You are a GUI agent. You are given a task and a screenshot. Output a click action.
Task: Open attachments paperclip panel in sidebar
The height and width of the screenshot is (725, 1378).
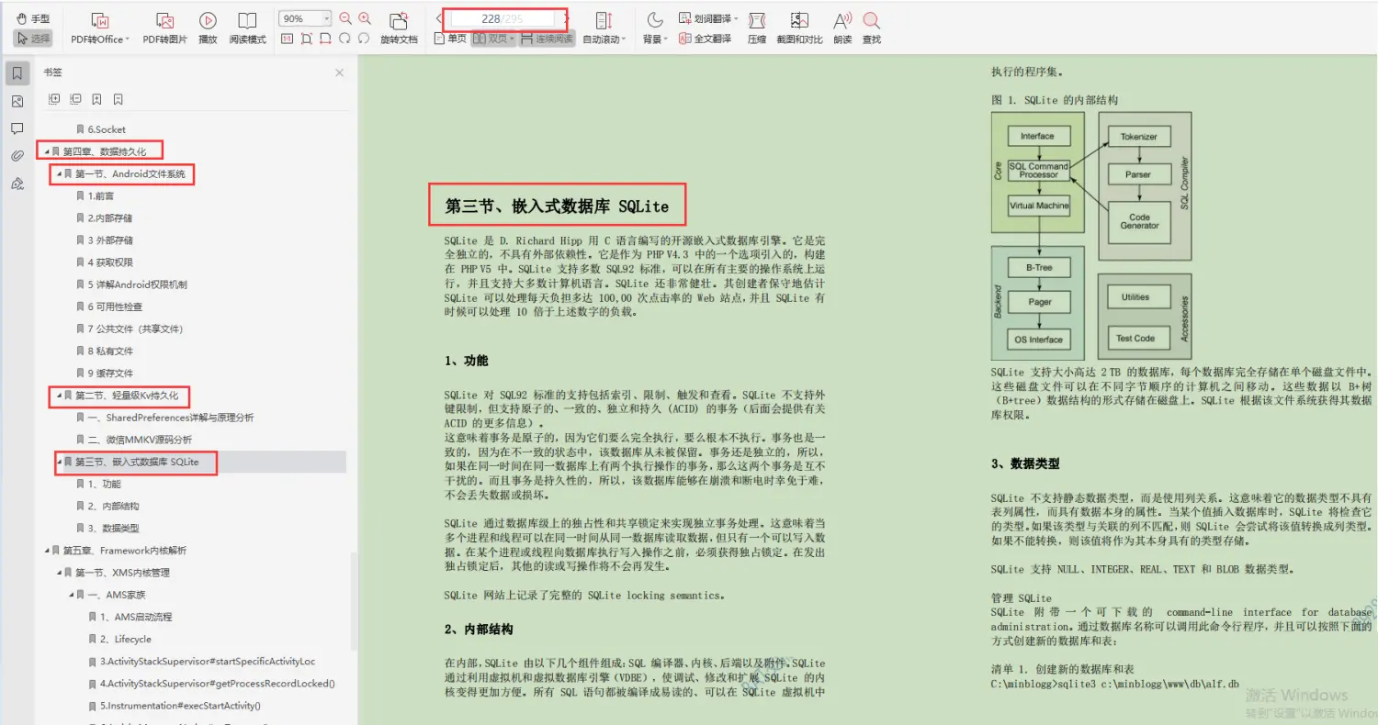point(17,156)
